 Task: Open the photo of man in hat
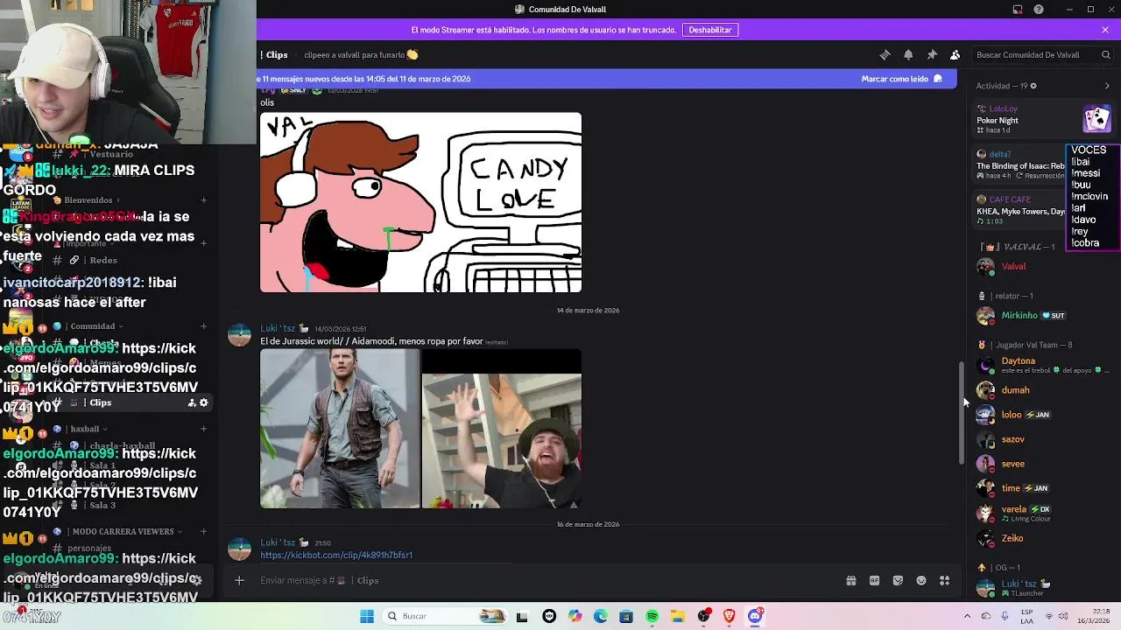(x=502, y=429)
